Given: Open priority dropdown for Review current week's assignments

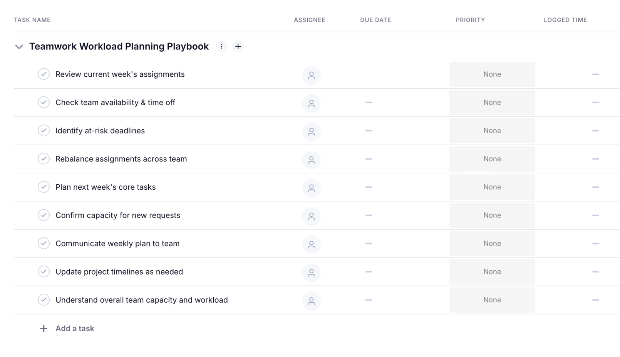Looking at the screenshot, I should [x=492, y=74].
